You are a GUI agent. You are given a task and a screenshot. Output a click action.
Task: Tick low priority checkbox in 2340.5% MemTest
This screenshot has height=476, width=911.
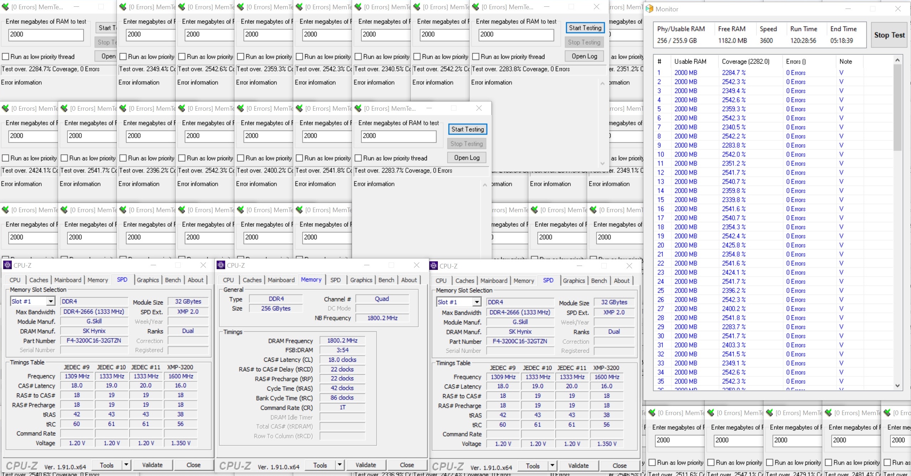(358, 57)
